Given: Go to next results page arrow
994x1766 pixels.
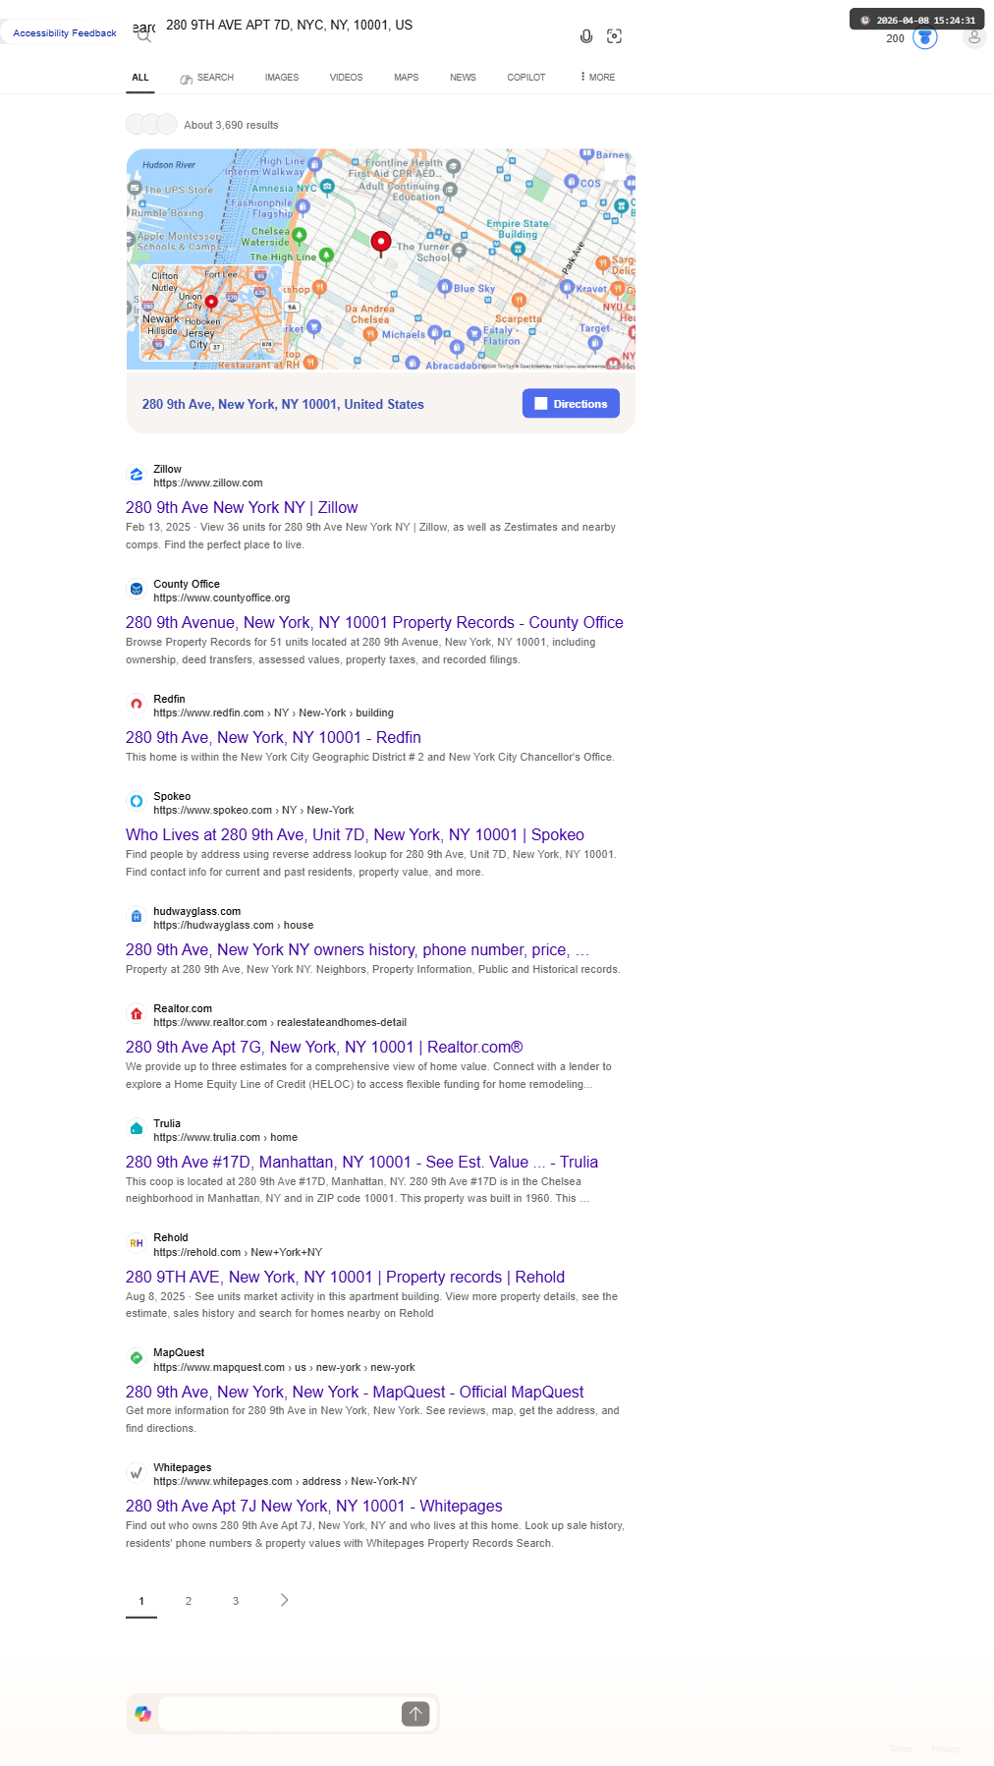Looking at the screenshot, I should pos(285,1600).
